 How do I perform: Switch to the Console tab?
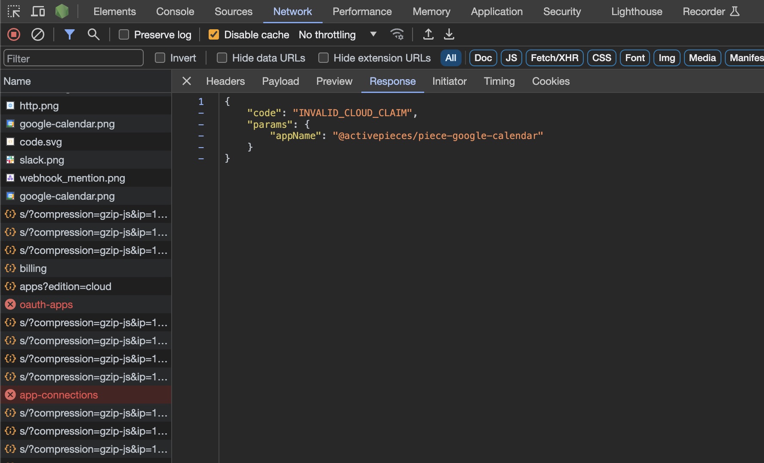pos(175,12)
